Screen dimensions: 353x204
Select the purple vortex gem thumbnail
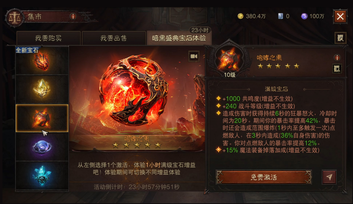pos(42,147)
